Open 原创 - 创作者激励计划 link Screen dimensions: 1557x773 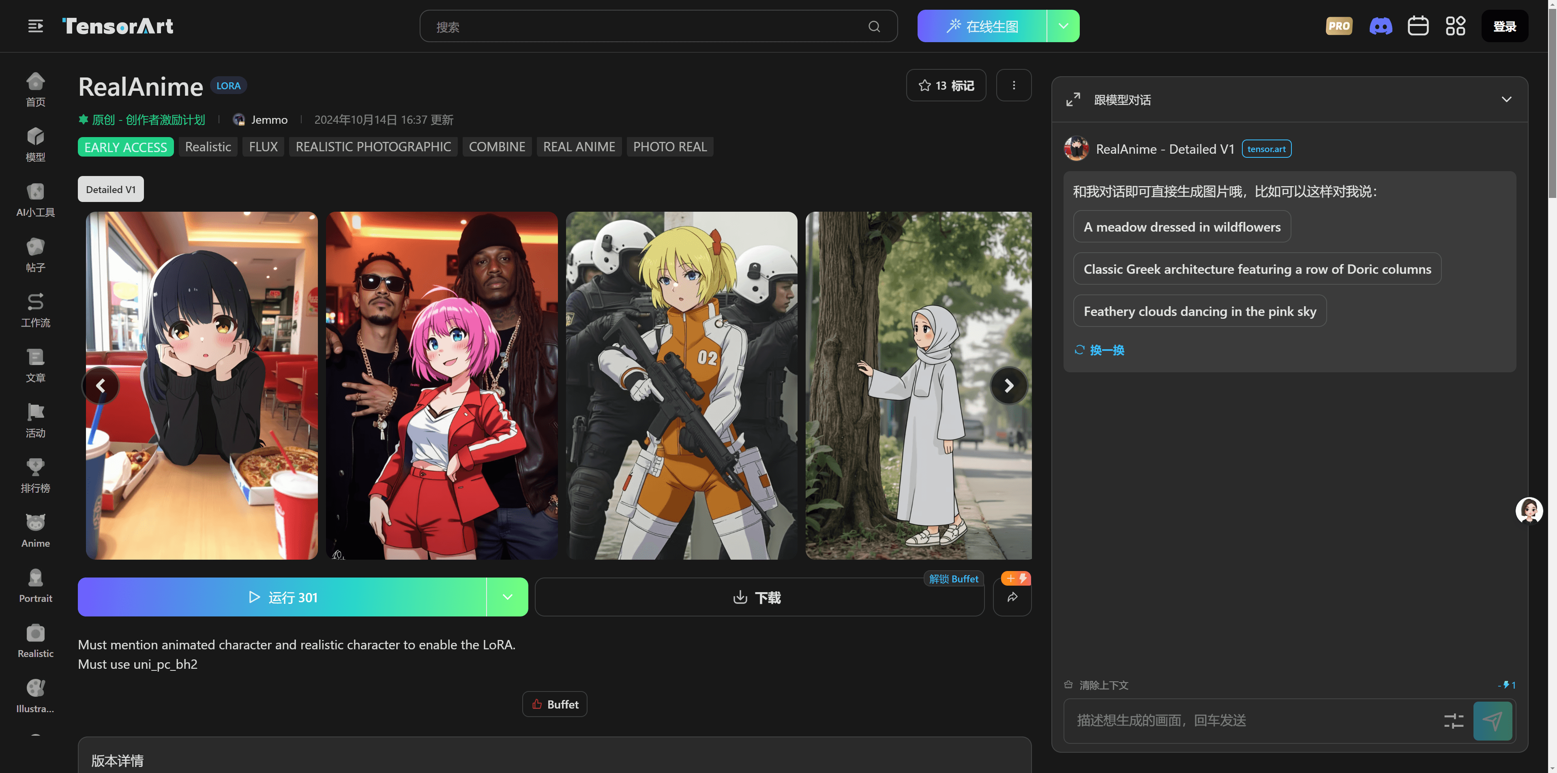click(x=142, y=120)
